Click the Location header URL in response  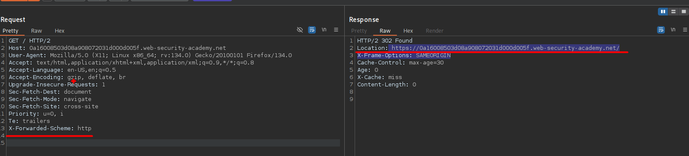tap(505, 48)
